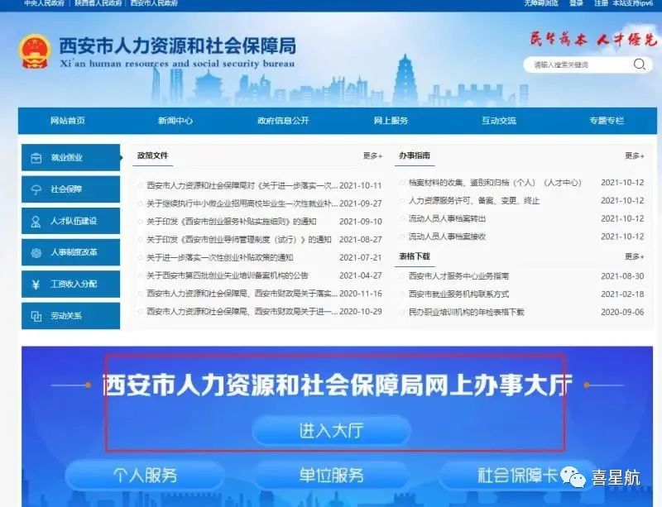Click the magnifying glass search icon
This screenshot has height=507, width=662.
[640, 64]
